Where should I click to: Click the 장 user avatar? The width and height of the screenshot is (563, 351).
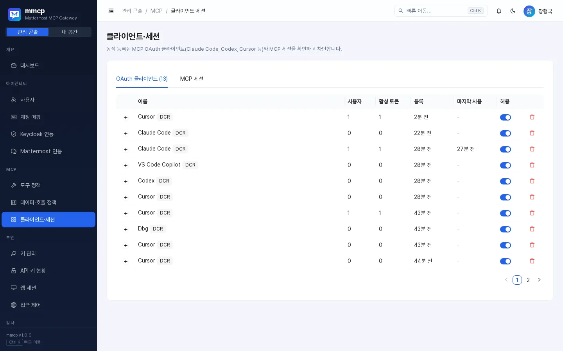coord(529,11)
